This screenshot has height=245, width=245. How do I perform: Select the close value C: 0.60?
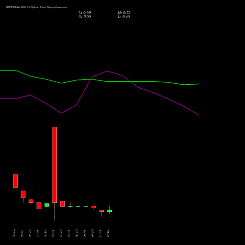pos(85,13)
